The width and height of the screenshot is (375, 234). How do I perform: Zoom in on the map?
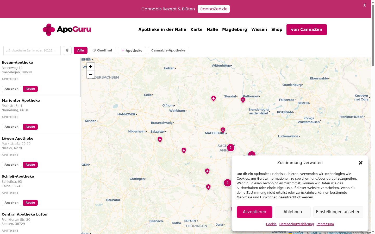click(91, 67)
